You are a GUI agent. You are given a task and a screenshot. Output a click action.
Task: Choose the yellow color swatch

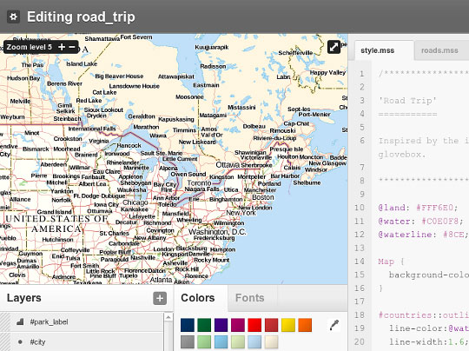288,325
